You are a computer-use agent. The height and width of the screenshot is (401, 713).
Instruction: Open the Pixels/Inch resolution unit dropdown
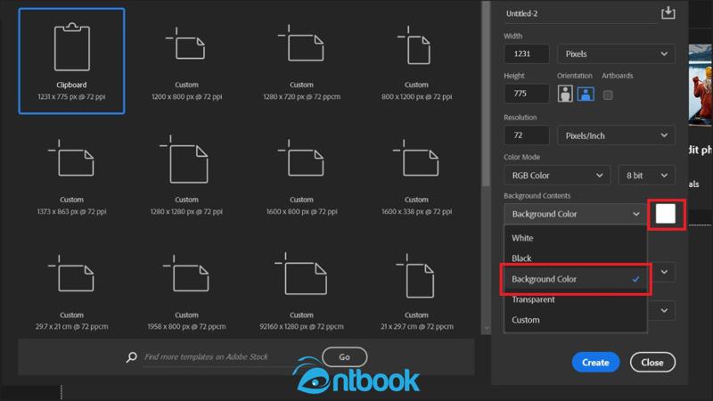tap(616, 135)
